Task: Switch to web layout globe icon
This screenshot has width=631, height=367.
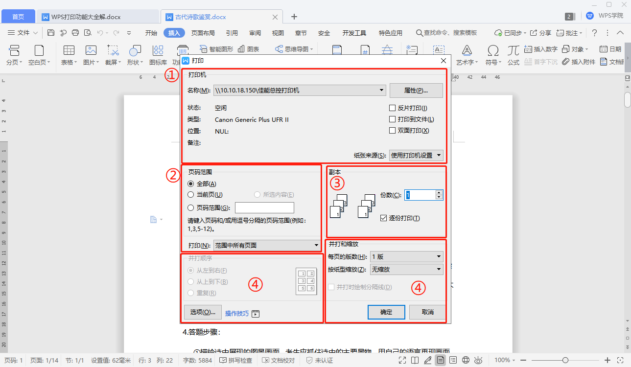Action: point(466,360)
